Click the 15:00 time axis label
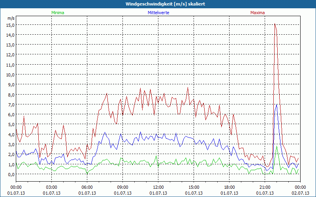 pos(194,188)
